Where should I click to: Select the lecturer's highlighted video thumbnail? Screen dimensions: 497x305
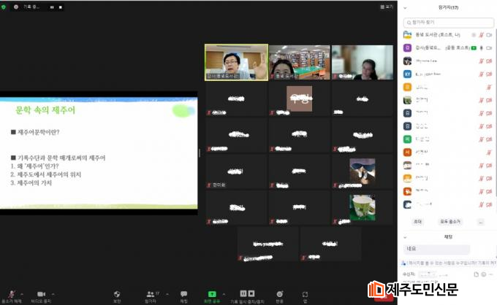[x=235, y=62]
